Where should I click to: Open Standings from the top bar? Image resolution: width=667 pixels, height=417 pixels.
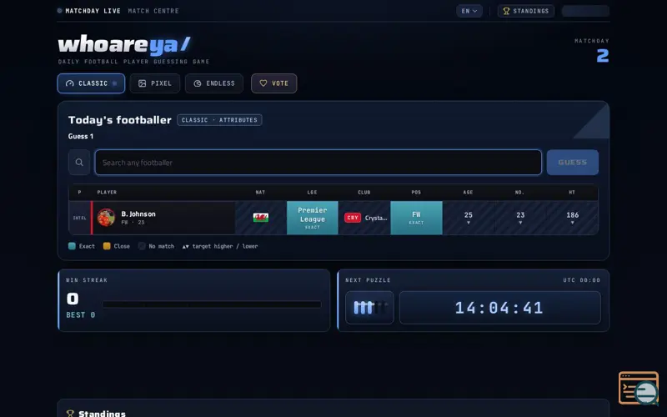pos(526,11)
